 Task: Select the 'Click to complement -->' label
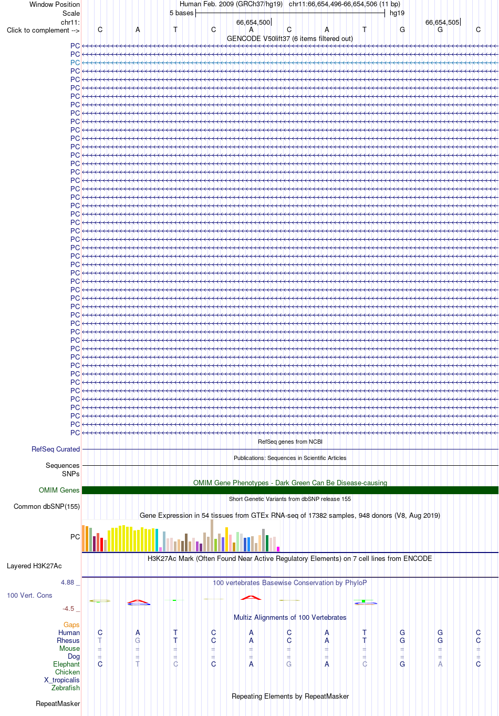pyautogui.click(x=43, y=30)
